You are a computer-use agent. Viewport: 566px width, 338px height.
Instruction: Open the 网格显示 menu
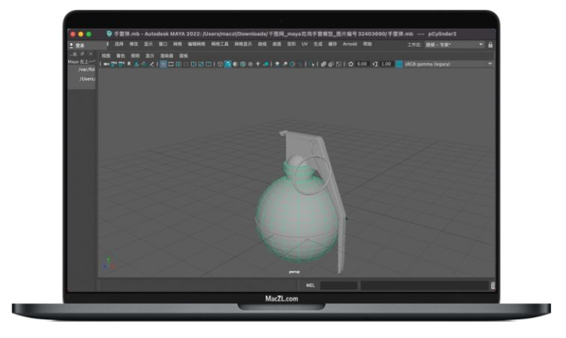243,44
